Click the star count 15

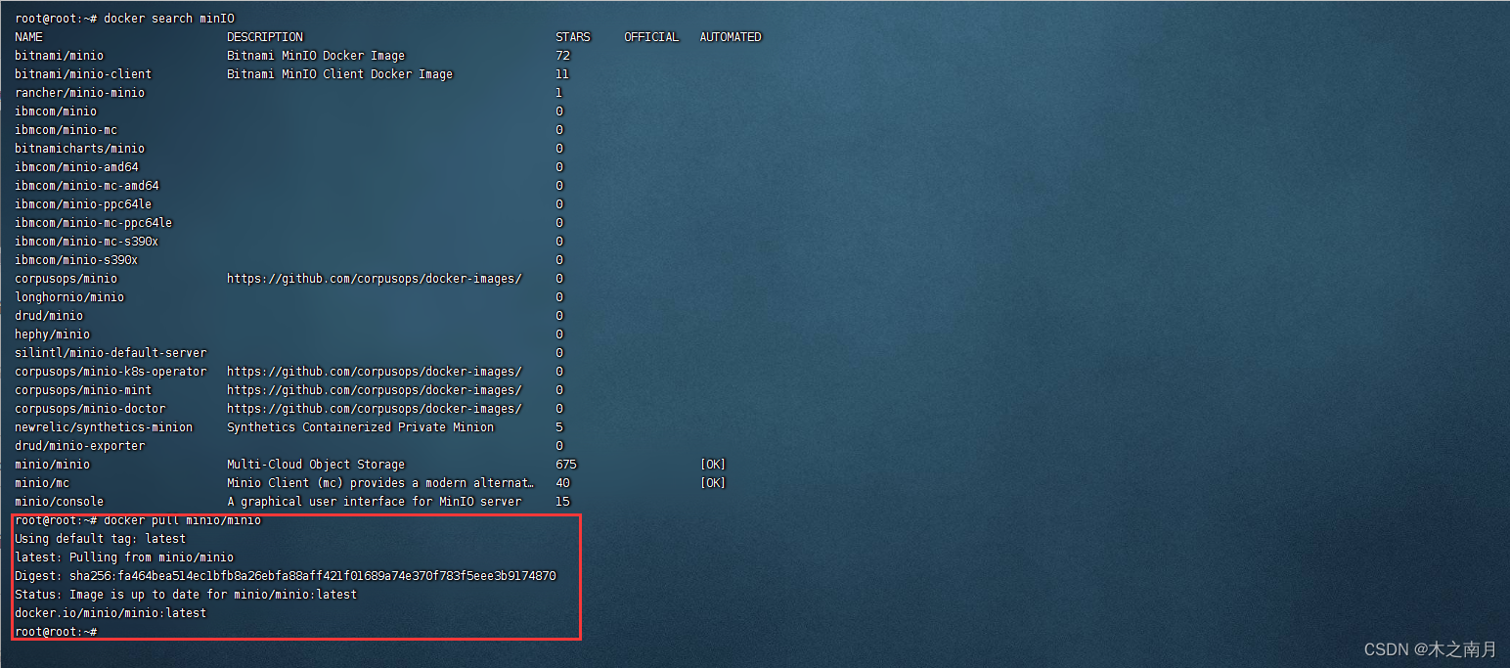[x=562, y=502]
